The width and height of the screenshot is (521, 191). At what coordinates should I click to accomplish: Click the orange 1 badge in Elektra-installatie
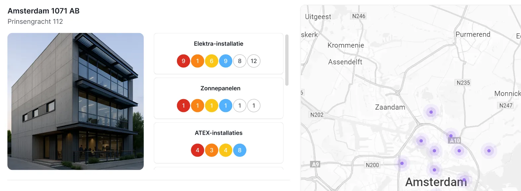[x=197, y=61]
